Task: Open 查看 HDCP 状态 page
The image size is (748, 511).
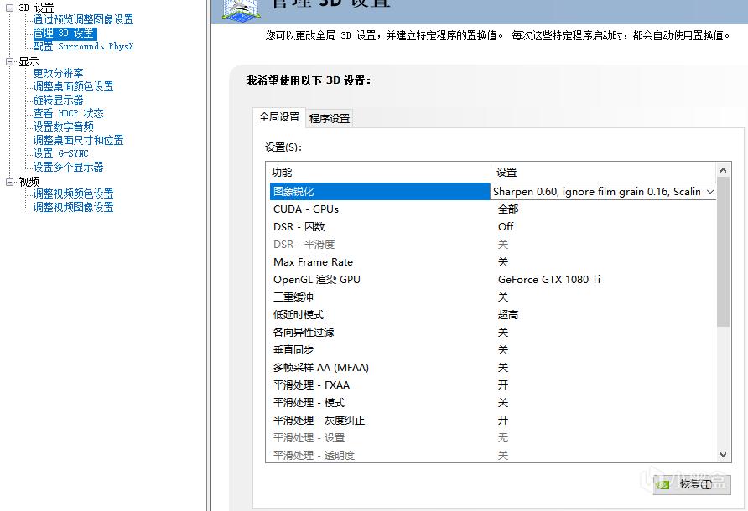Action: click(68, 113)
